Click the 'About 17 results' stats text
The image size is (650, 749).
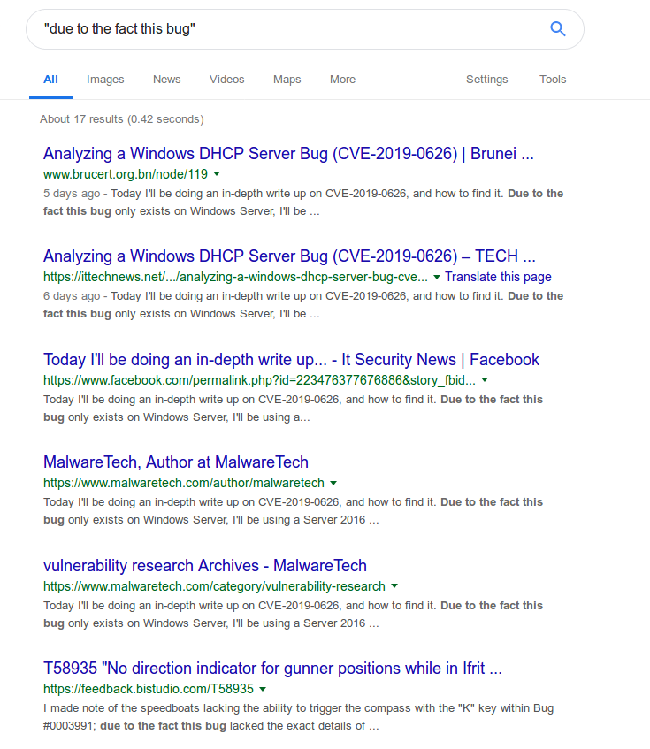(x=122, y=119)
